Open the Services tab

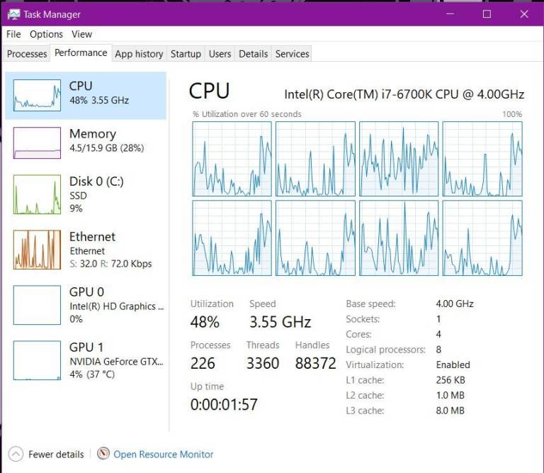tap(292, 54)
